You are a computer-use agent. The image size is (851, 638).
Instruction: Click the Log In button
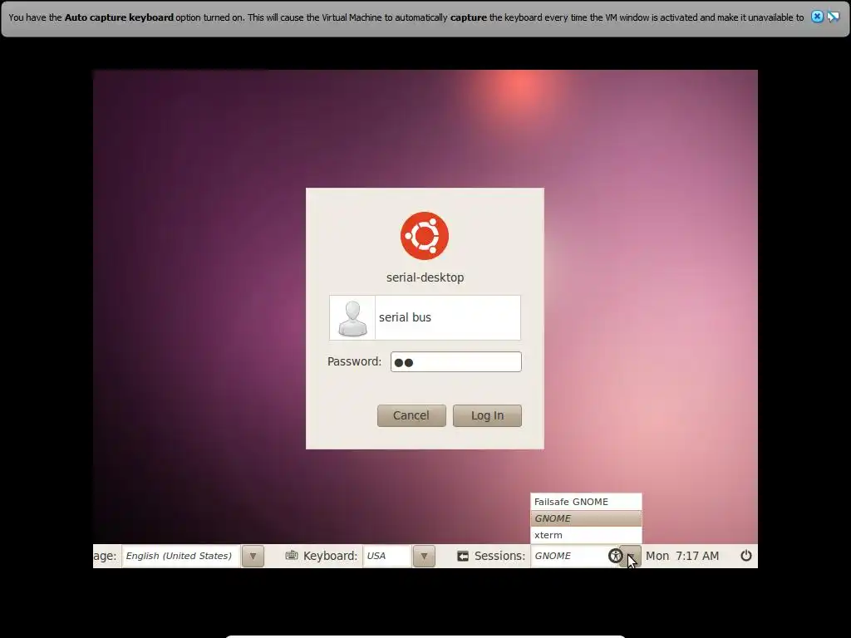(487, 415)
